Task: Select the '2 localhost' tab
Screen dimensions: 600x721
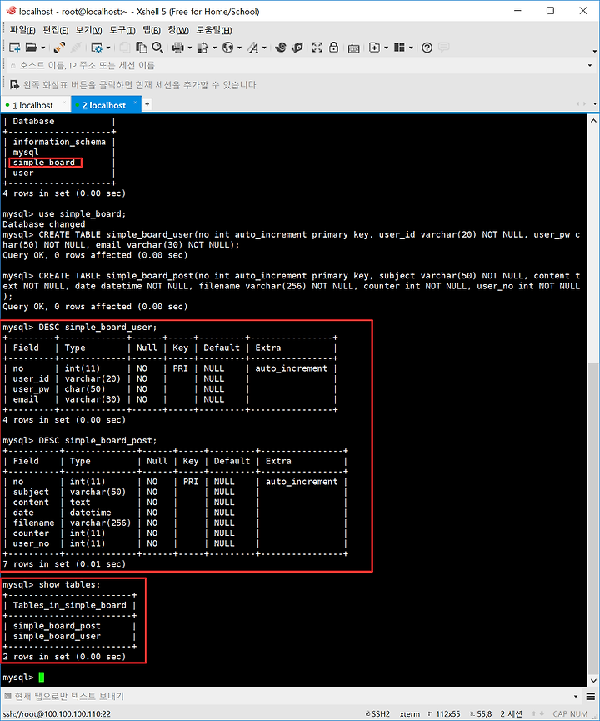Action: click(104, 105)
